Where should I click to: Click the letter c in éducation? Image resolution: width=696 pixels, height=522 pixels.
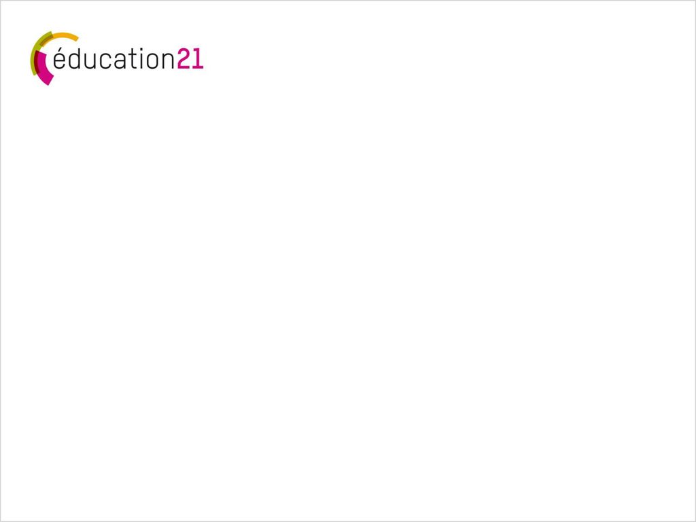(x=105, y=60)
